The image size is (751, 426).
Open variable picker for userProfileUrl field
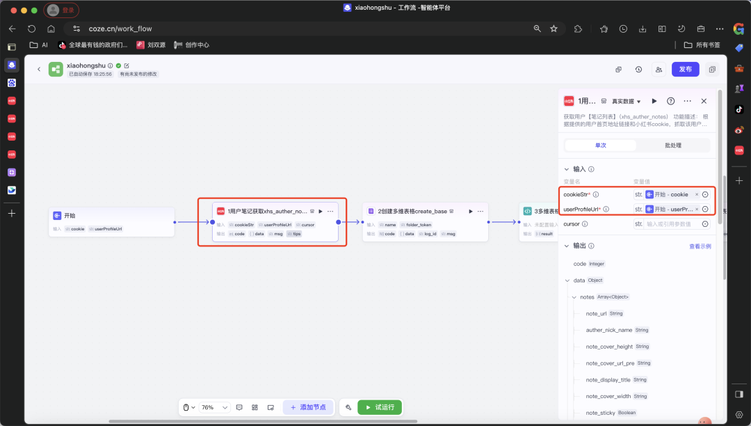(705, 210)
